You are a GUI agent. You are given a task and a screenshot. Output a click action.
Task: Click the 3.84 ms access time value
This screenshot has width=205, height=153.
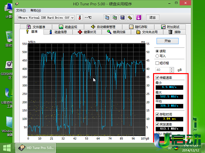pyautogui.click(x=169, y=119)
